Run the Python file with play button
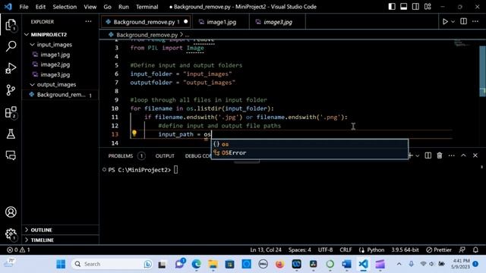The height and width of the screenshot is (273, 486). [x=445, y=22]
